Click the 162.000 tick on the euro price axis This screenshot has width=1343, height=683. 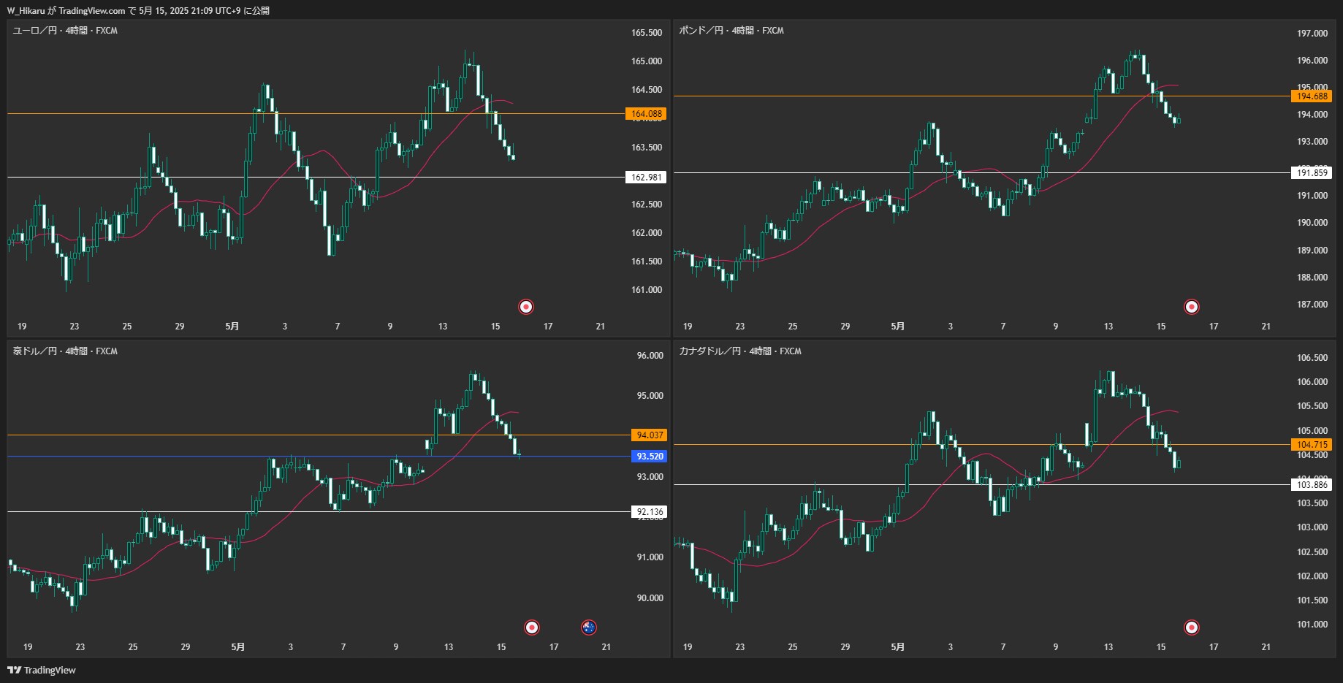(647, 233)
